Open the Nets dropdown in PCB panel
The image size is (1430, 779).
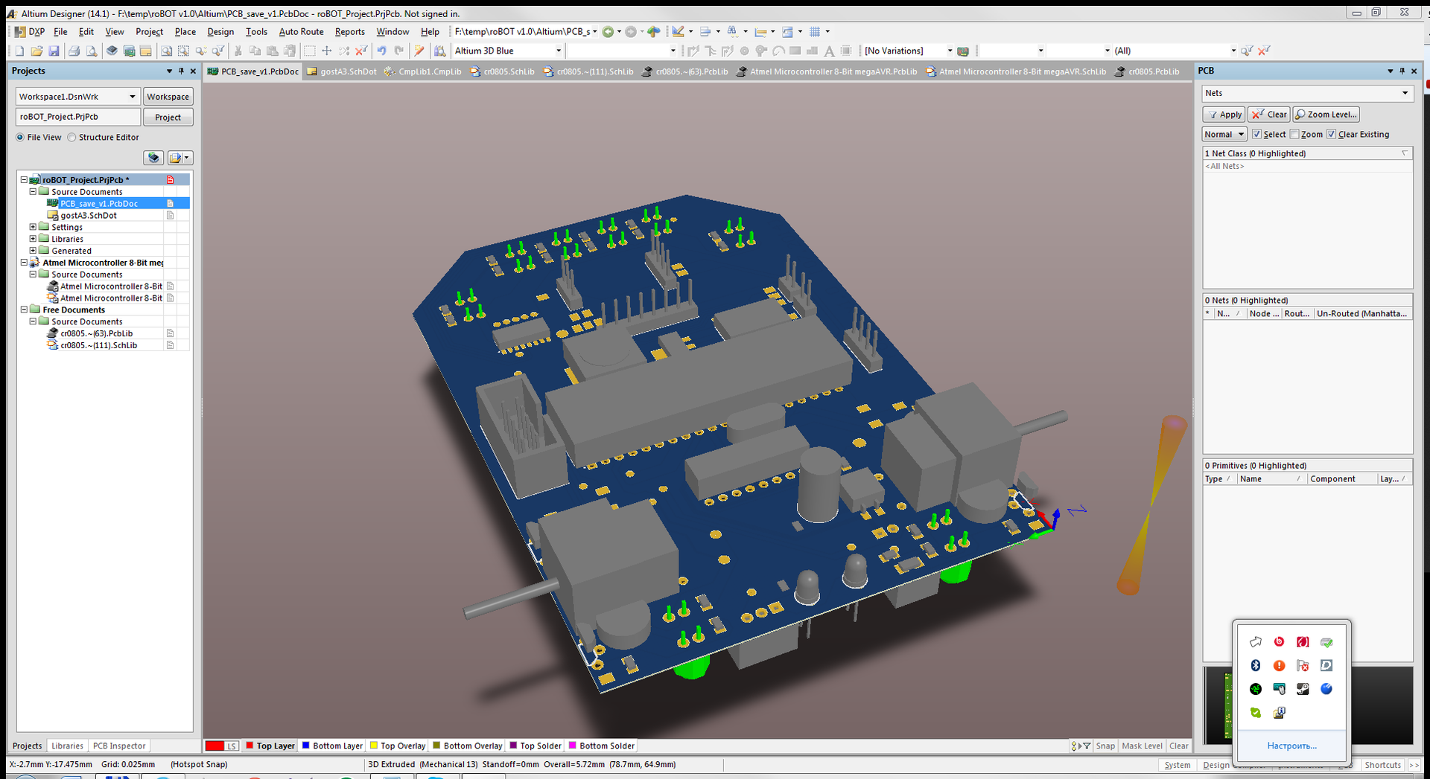point(1405,93)
